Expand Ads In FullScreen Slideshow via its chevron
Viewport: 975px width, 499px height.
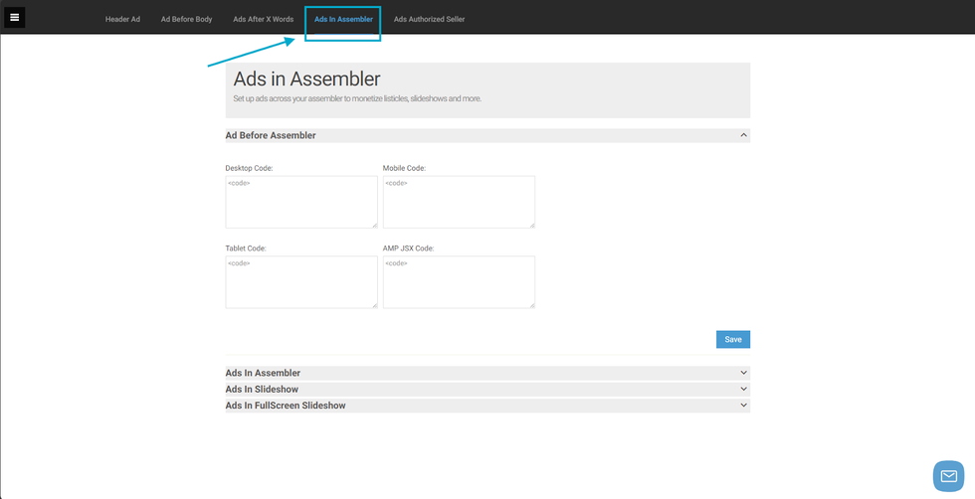tap(742, 406)
